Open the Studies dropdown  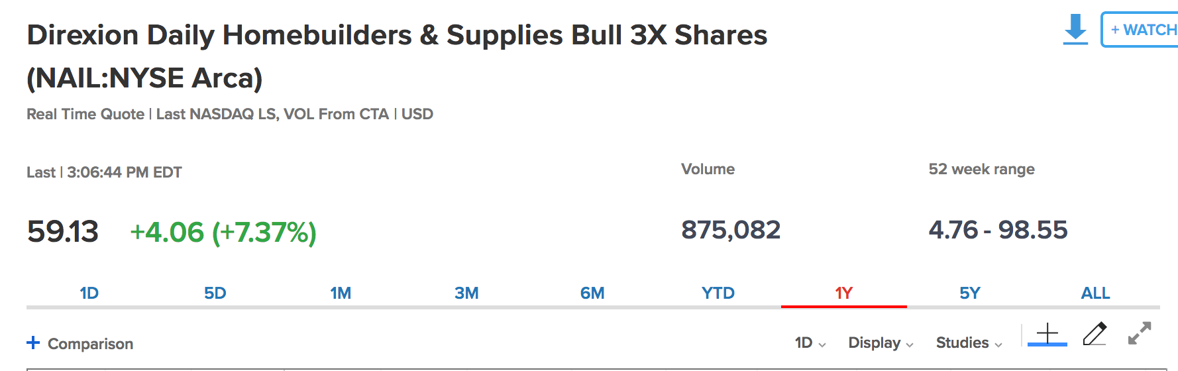969,343
